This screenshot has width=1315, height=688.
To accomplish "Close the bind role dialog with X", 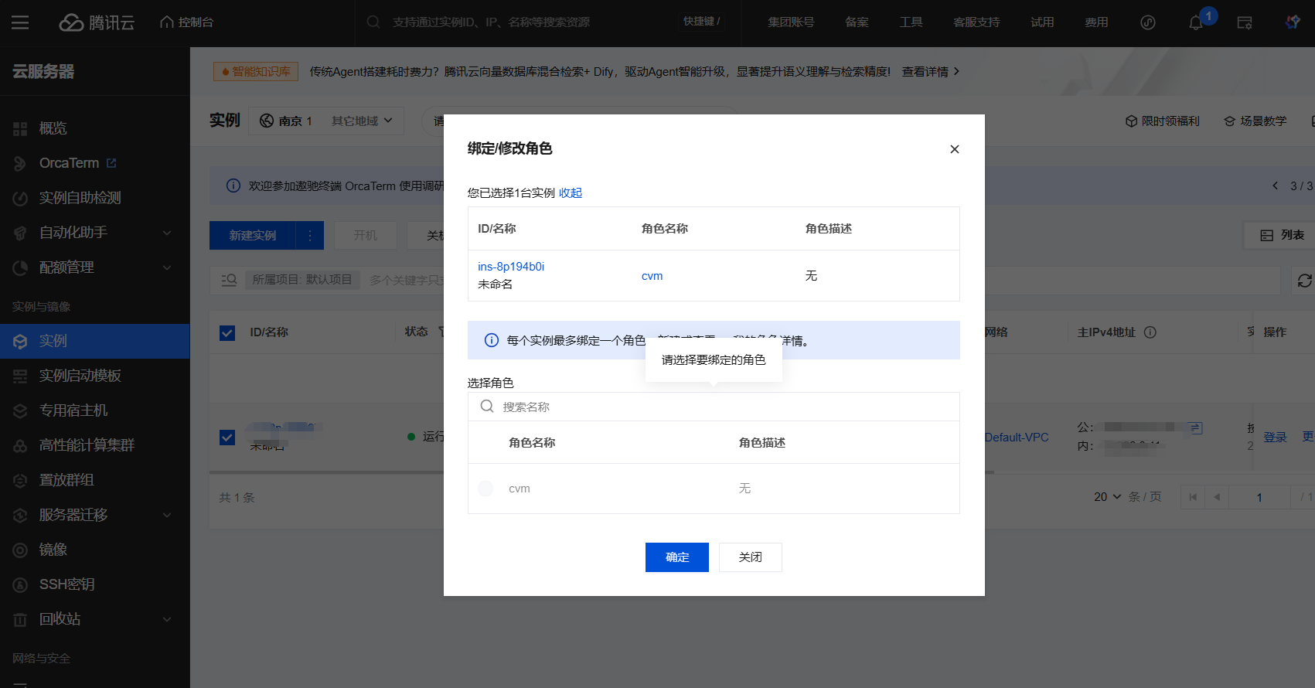I will tap(954, 149).
